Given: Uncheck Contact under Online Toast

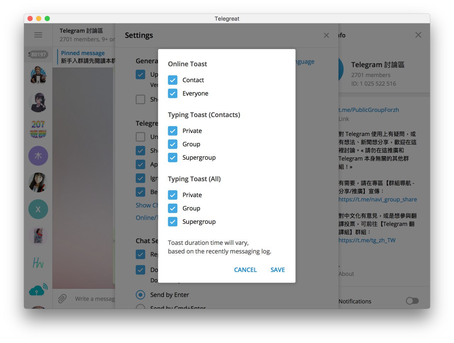Looking at the screenshot, I should click(x=173, y=80).
